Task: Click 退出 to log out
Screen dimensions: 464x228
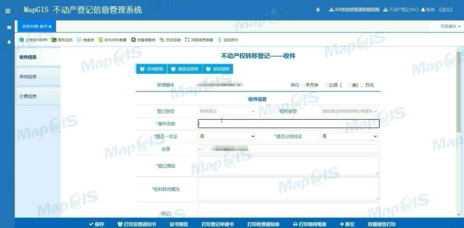Action: click(x=445, y=10)
